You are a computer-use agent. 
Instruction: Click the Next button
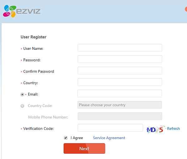(84, 148)
